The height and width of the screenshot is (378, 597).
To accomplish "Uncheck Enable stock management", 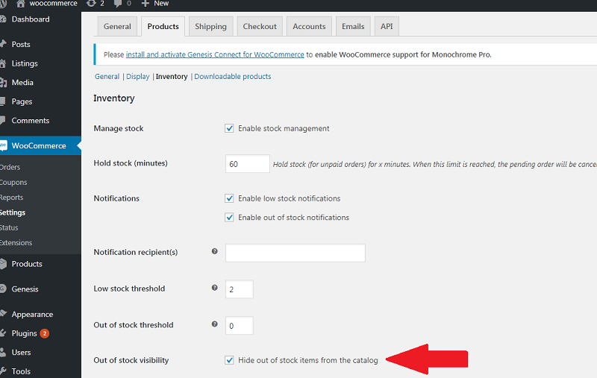I will click(229, 128).
